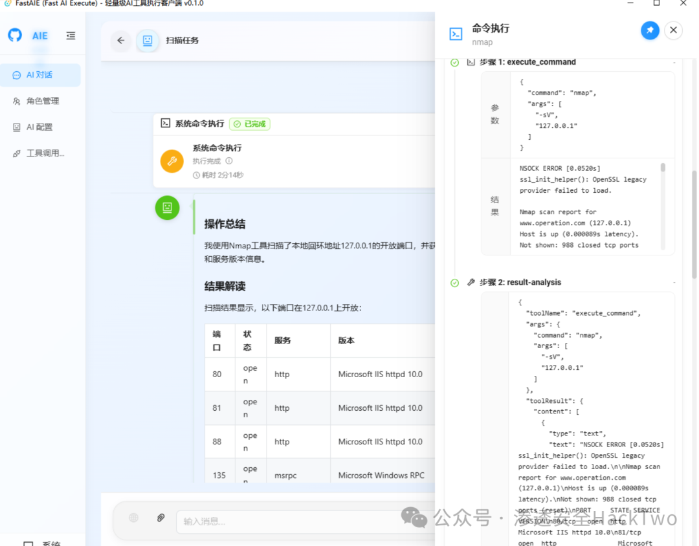The image size is (699, 546).
Task: Click the 操作总结 heading
Action: click(x=225, y=224)
